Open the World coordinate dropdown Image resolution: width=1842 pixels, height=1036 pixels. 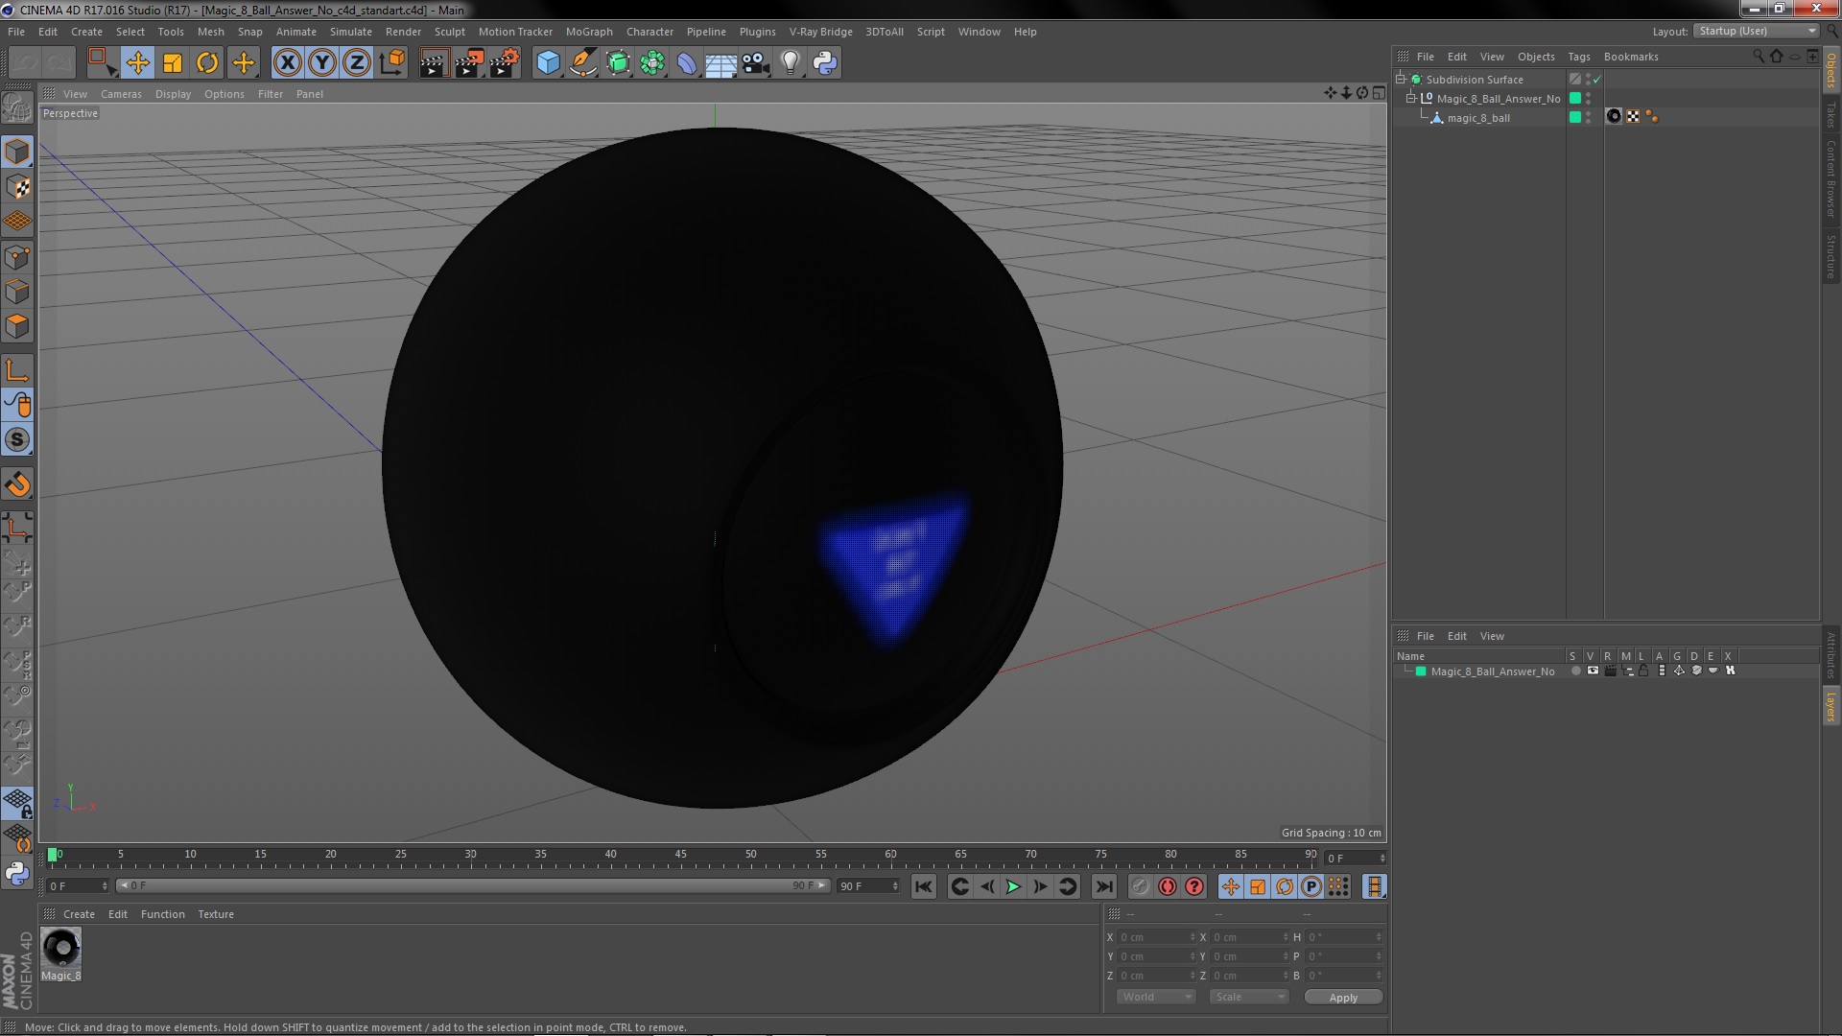(1156, 998)
